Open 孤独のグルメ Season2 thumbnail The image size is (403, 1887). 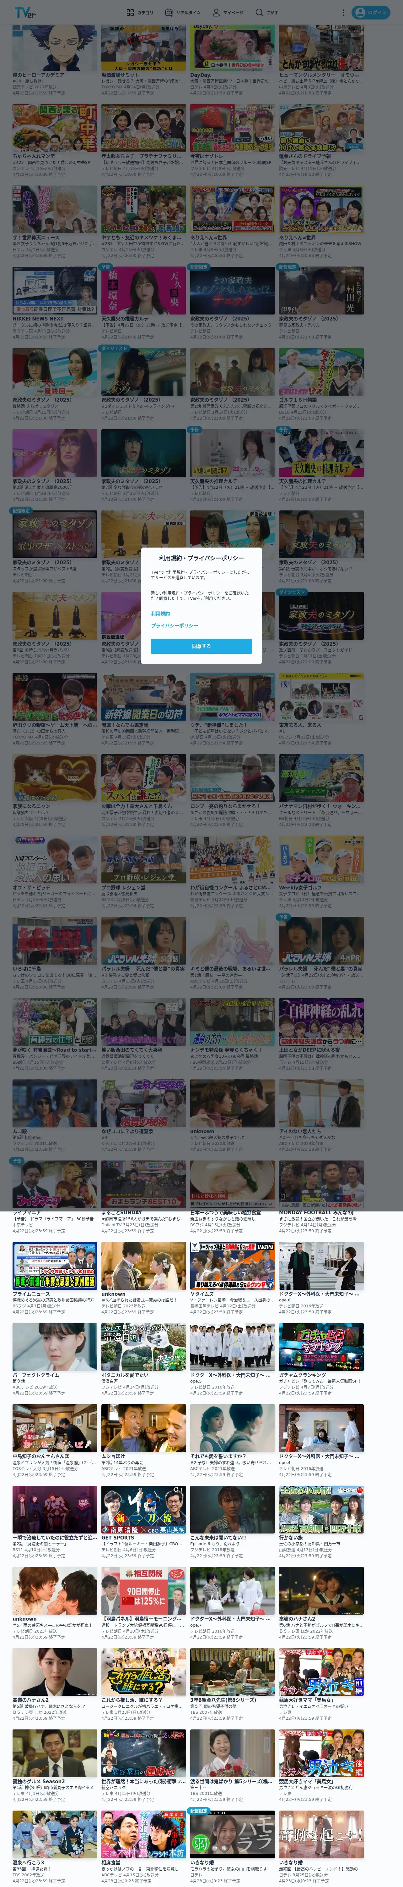[55, 1754]
